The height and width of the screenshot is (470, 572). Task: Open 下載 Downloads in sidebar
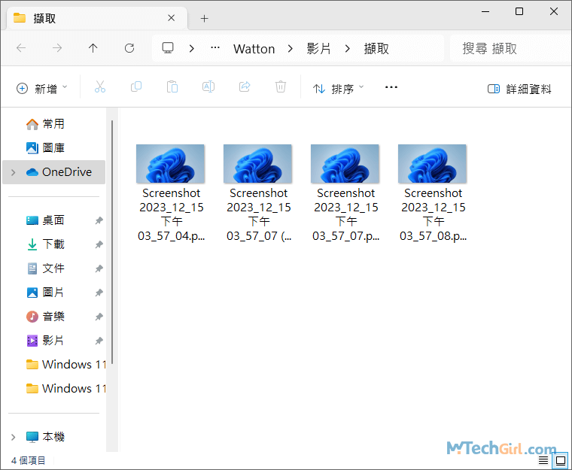(x=53, y=244)
